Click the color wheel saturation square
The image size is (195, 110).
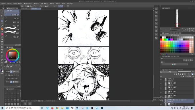(x=13, y=55)
